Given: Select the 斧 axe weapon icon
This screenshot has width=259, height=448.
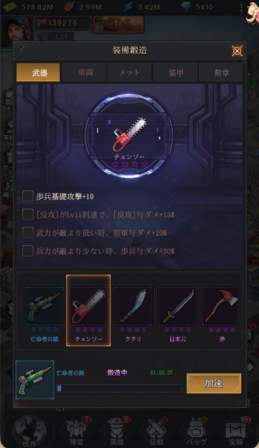Looking at the screenshot, I should pos(220,306).
